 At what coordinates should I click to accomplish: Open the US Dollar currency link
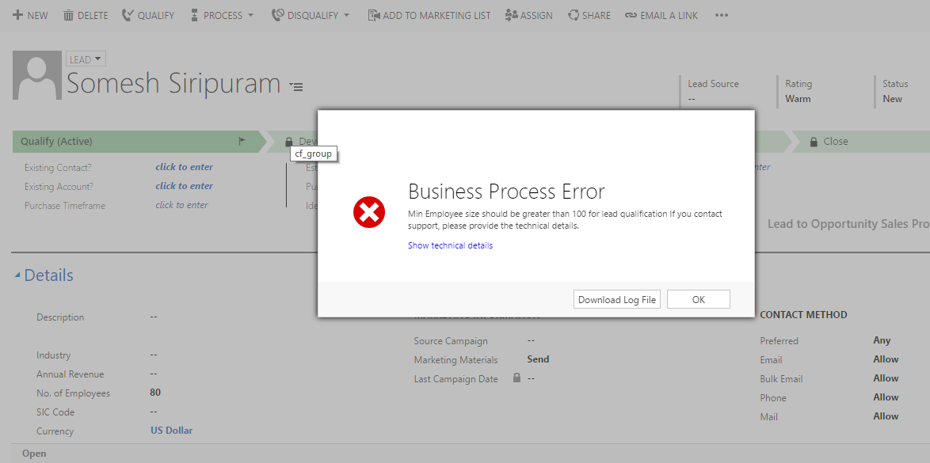click(x=171, y=431)
